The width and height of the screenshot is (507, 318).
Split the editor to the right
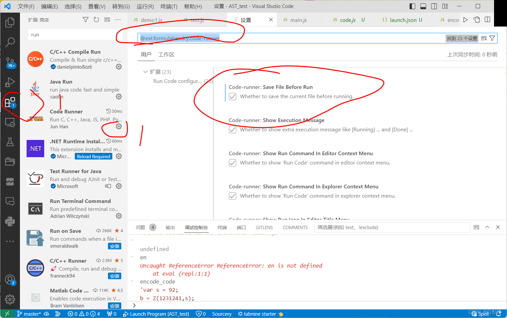coord(487,20)
